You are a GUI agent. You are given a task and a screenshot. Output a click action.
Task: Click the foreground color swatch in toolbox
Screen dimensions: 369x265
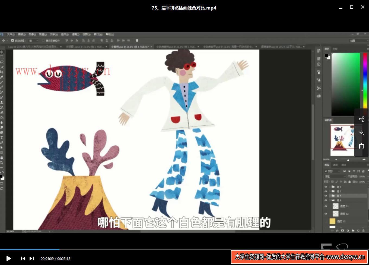click(1, 177)
